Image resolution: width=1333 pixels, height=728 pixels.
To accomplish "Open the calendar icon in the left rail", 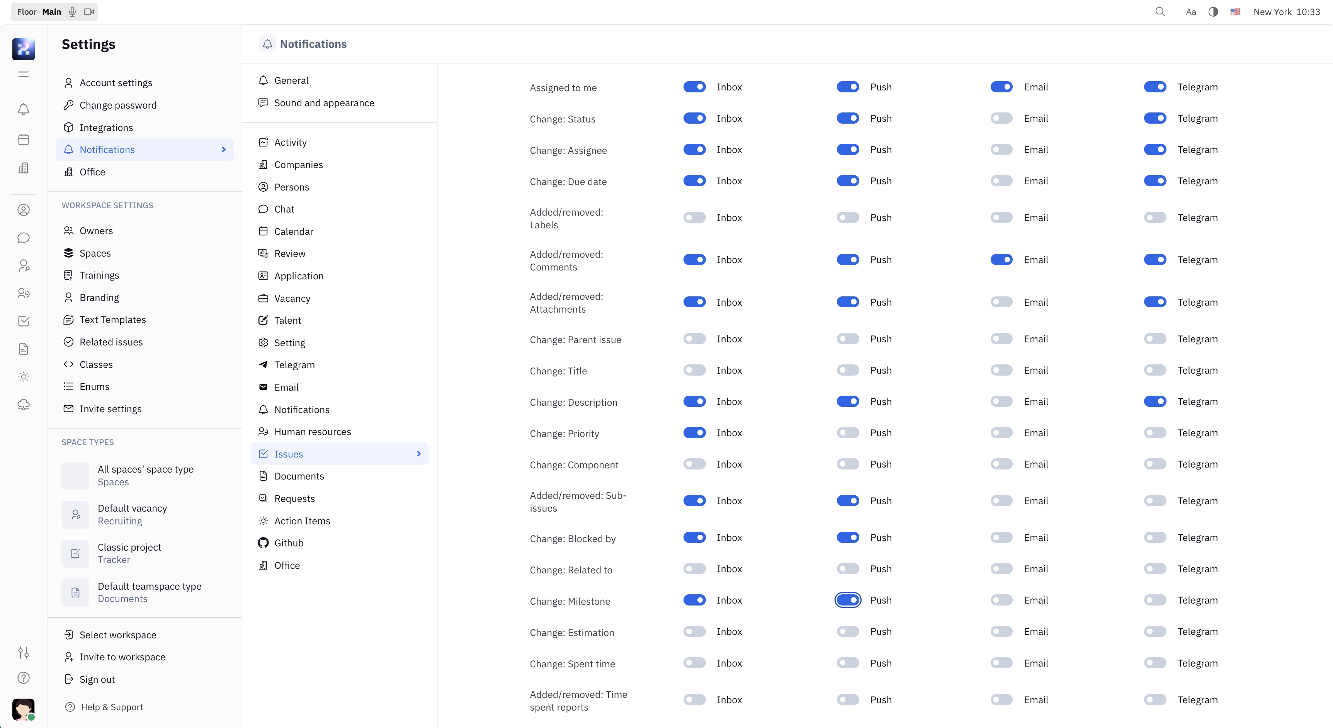I will tap(24, 139).
